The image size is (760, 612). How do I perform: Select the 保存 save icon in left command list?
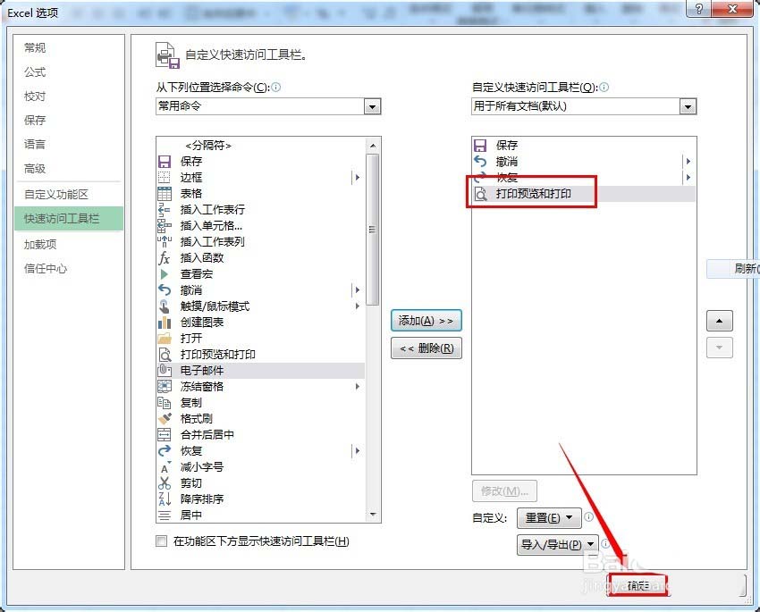[165, 161]
